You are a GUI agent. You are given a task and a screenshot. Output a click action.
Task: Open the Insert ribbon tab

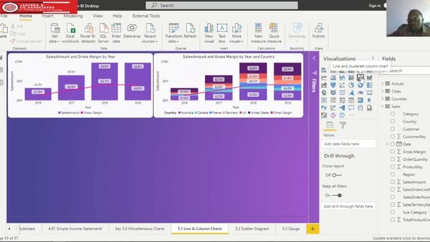coord(48,16)
